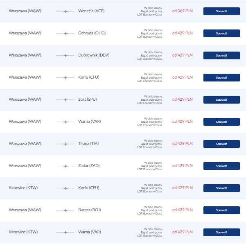Choose Sprawdź on the Burgas (BOJ) row

221,210
